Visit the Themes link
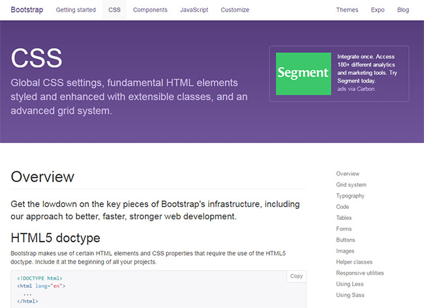 click(x=347, y=10)
